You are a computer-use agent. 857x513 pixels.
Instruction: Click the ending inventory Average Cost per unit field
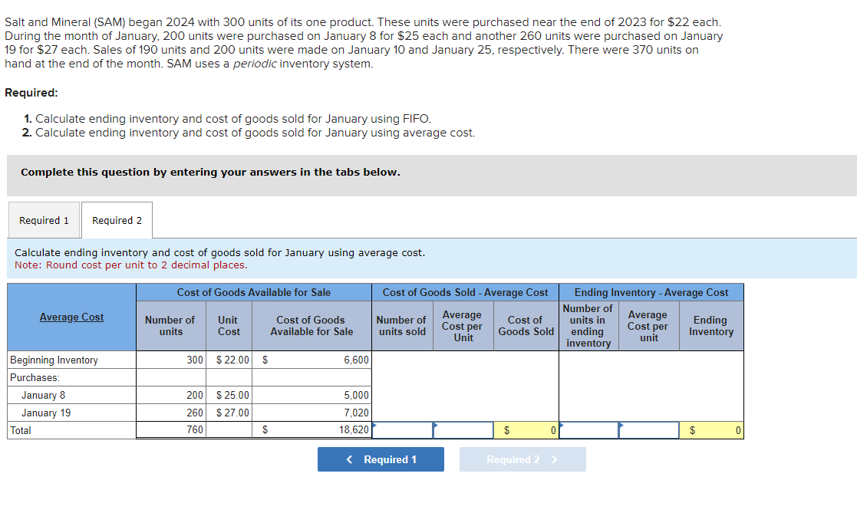click(x=650, y=429)
